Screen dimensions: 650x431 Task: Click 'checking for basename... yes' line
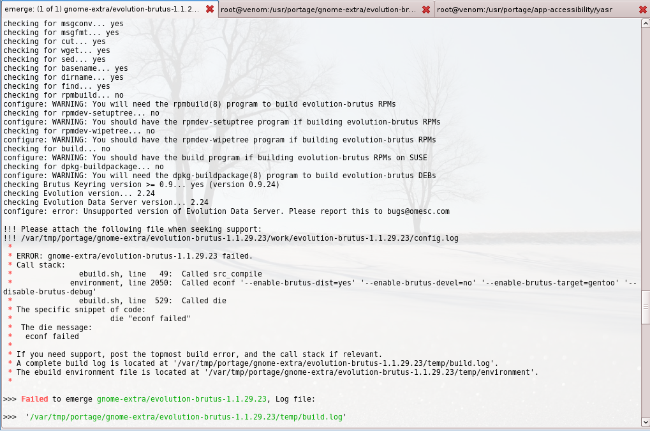coord(66,68)
